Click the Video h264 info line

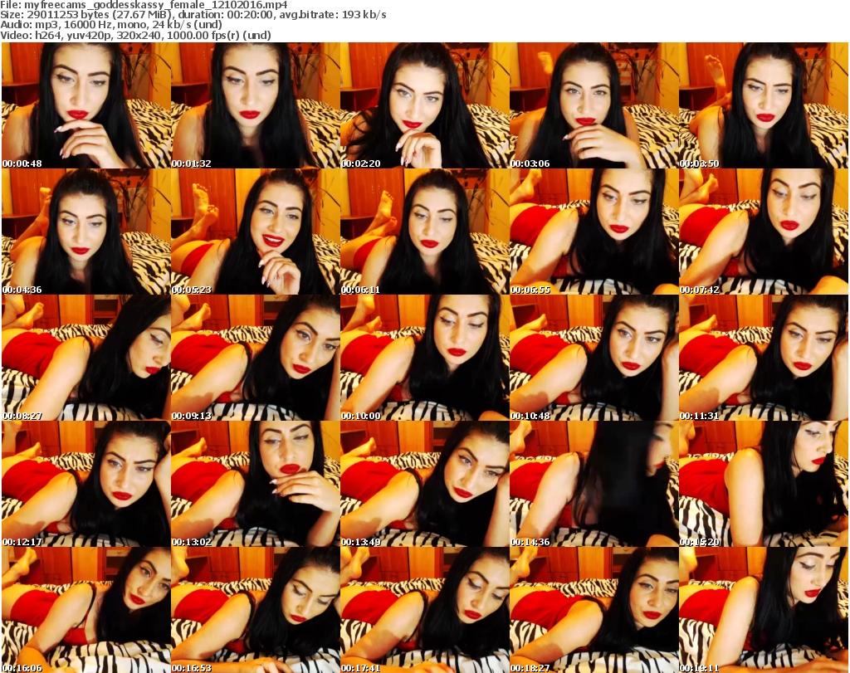click(x=134, y=36)
